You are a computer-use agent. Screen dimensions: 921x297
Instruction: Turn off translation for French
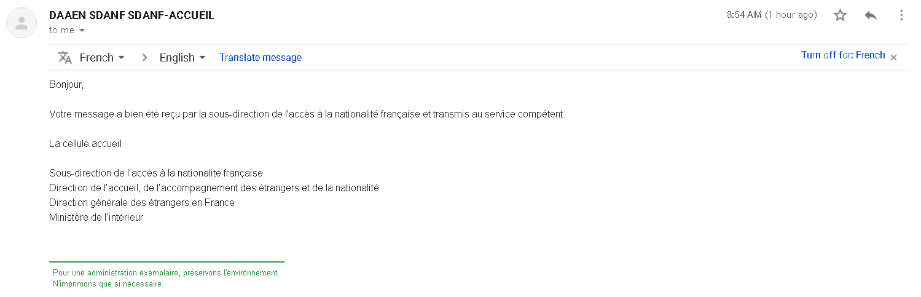pyautogui.click(x=843, y=55)
